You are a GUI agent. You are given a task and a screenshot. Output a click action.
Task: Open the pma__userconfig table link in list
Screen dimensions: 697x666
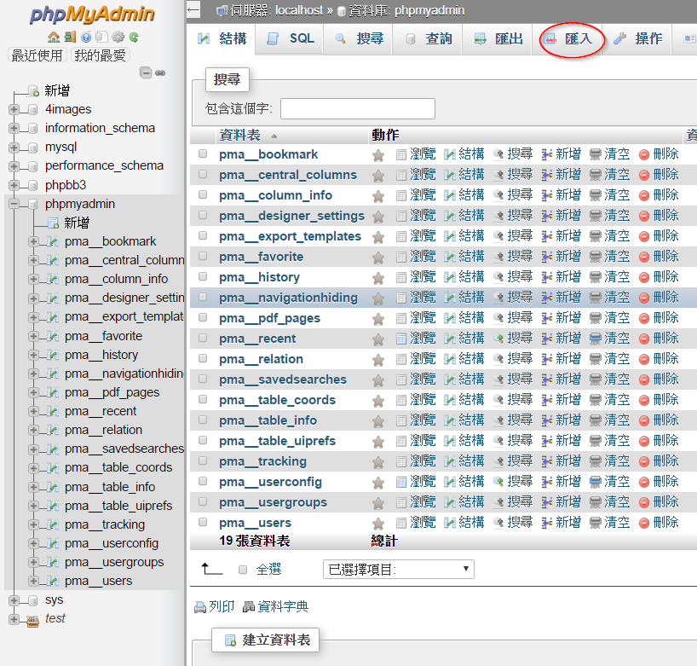(270, 482)
